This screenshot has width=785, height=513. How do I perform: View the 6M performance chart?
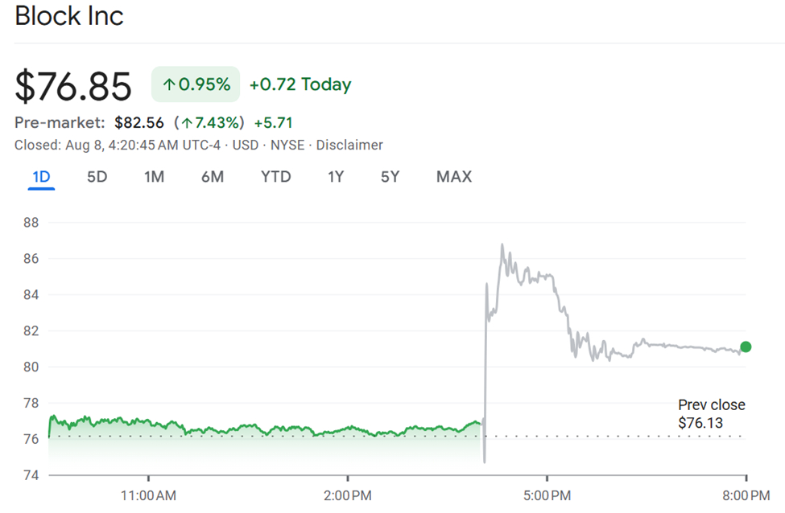pos(213,177)
